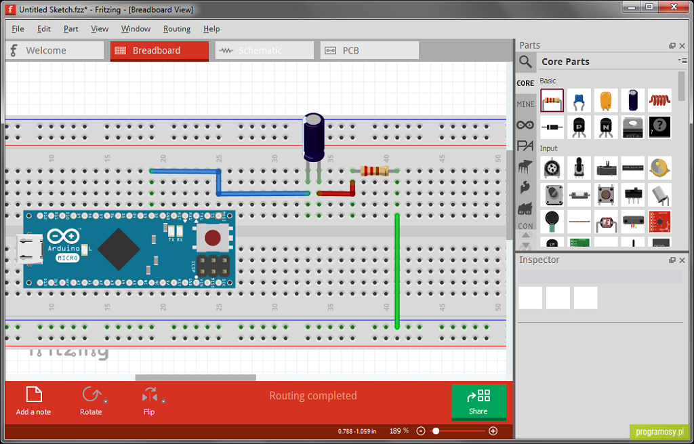Viewport: 694px width, 444px height.
Task: Undock the Inspector panel
Action: [672, 260]
